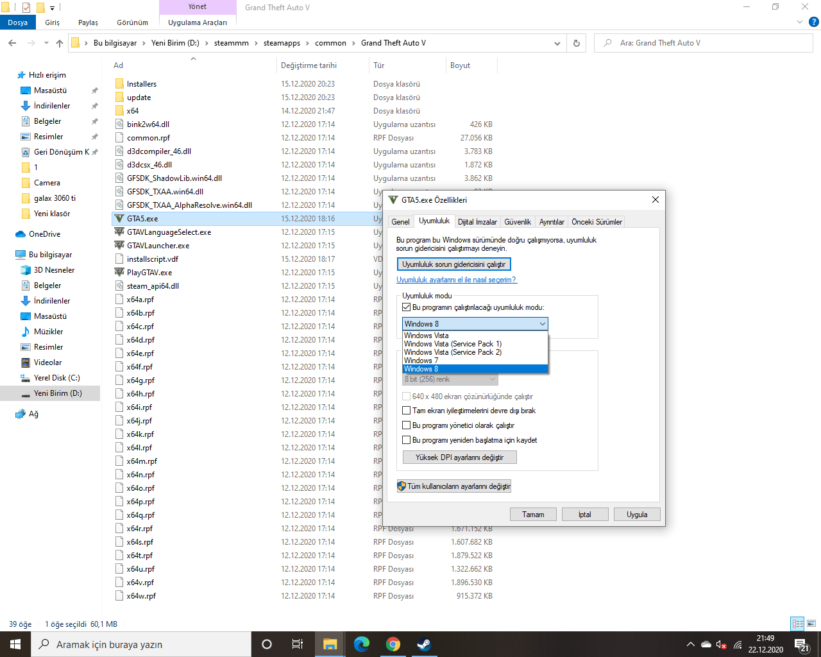
Task: Open the Giriş ribbon tab
Action: [53, 22]
